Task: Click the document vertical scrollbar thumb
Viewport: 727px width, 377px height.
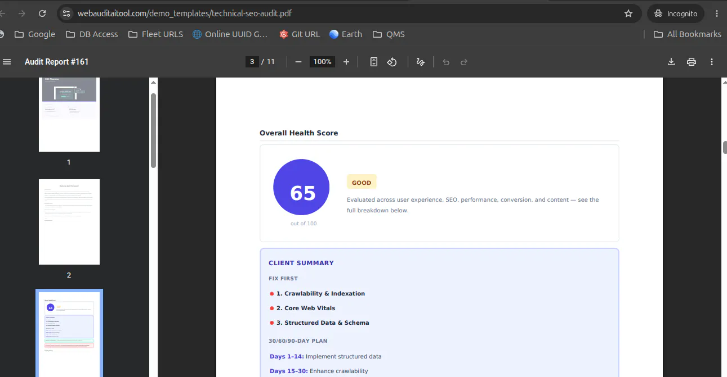Action: pyautogui.click(x=725, y=148)
